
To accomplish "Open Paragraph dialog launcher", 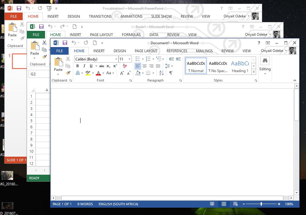I will tap(180, 81).
